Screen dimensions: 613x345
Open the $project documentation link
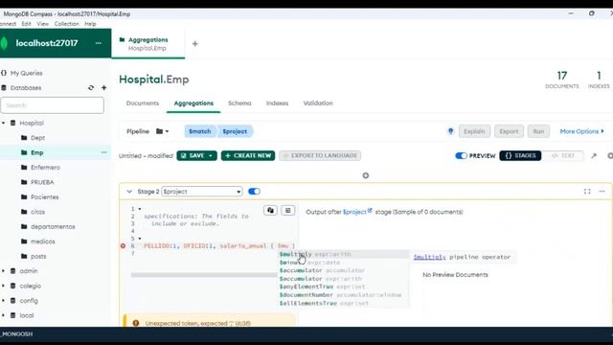[x=357, y=212]
